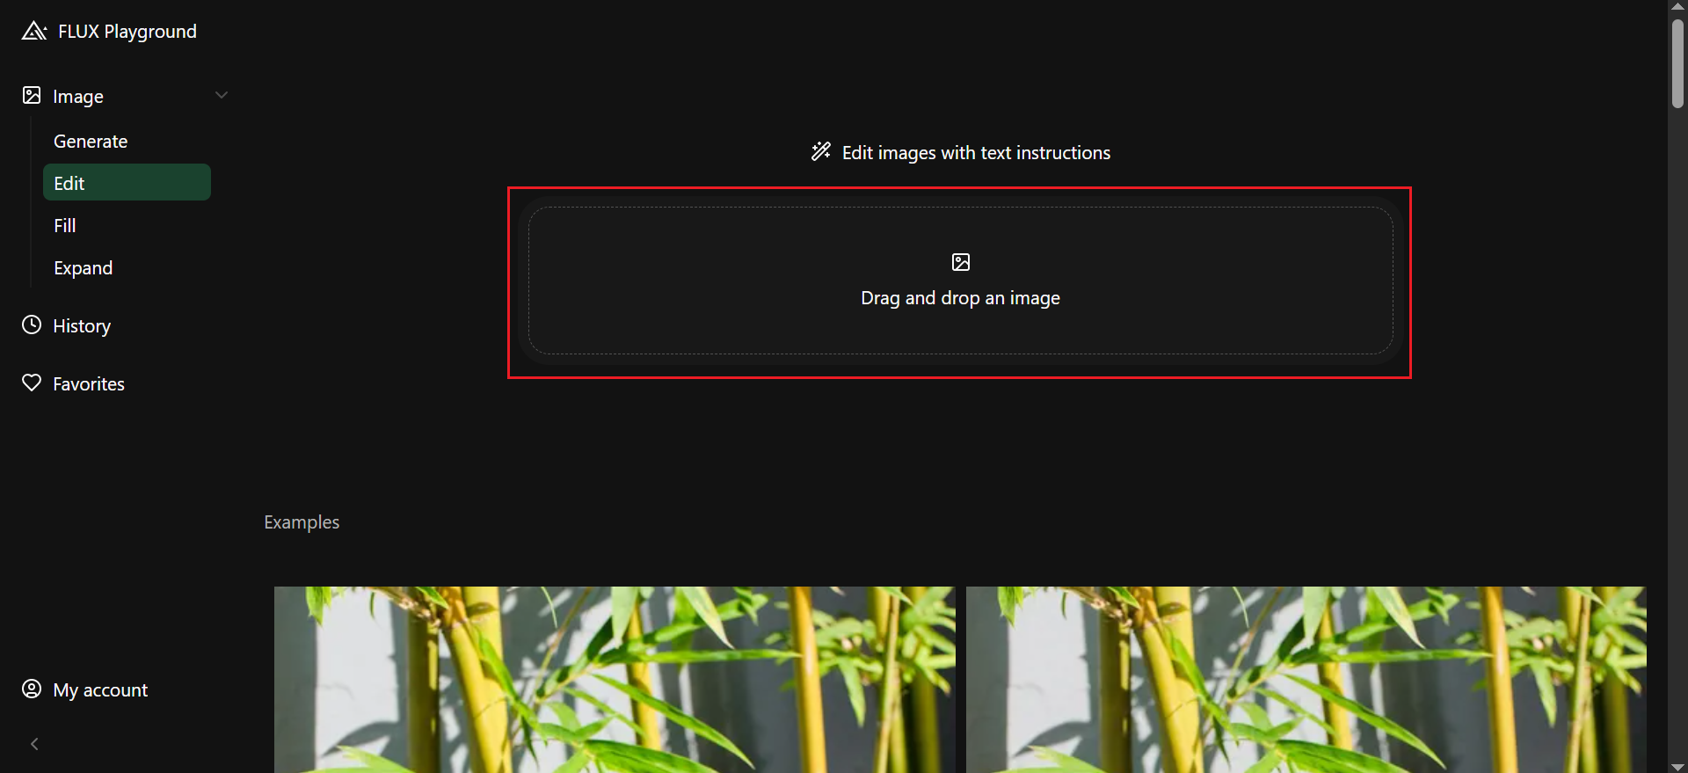
Task: Click the Favorites heart icon
Action: tap(32, 383)
